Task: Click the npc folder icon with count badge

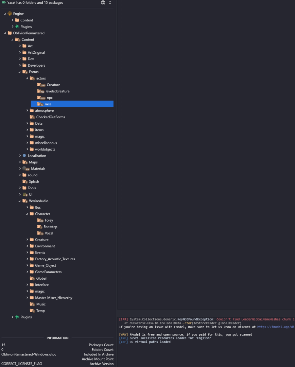Action: [x=41, y=98]
